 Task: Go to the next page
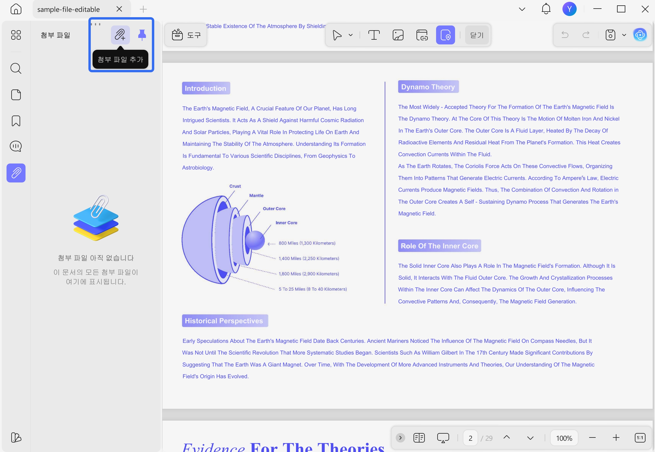point(530,438)
